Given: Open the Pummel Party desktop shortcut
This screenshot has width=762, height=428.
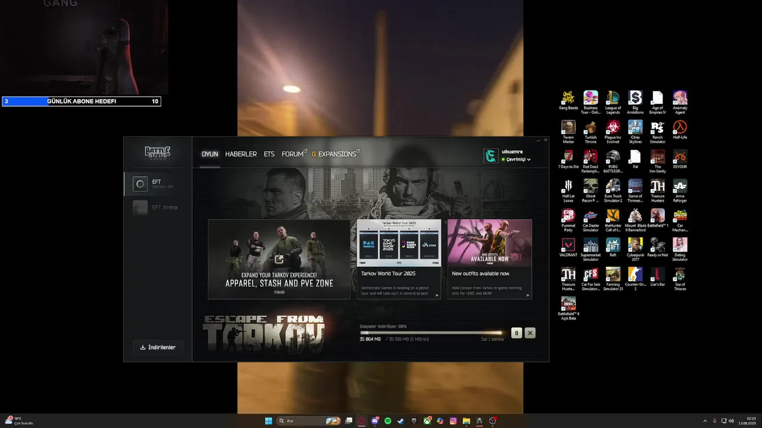Looking at the screenshot, I should click(x=569, y=220).
